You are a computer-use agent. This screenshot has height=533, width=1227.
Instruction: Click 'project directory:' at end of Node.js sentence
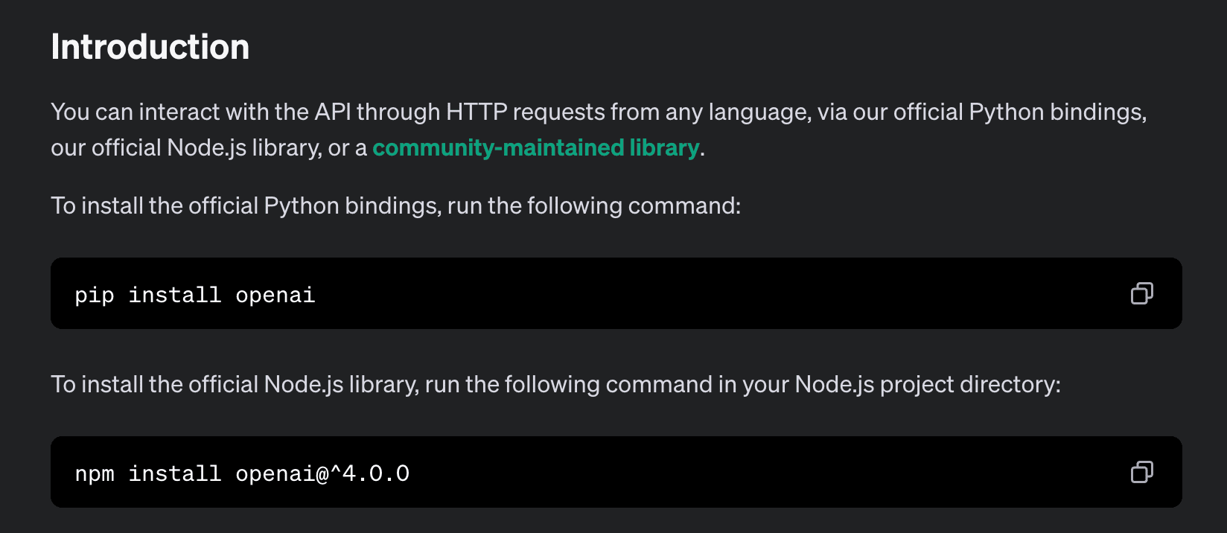(x=970, y=384)
